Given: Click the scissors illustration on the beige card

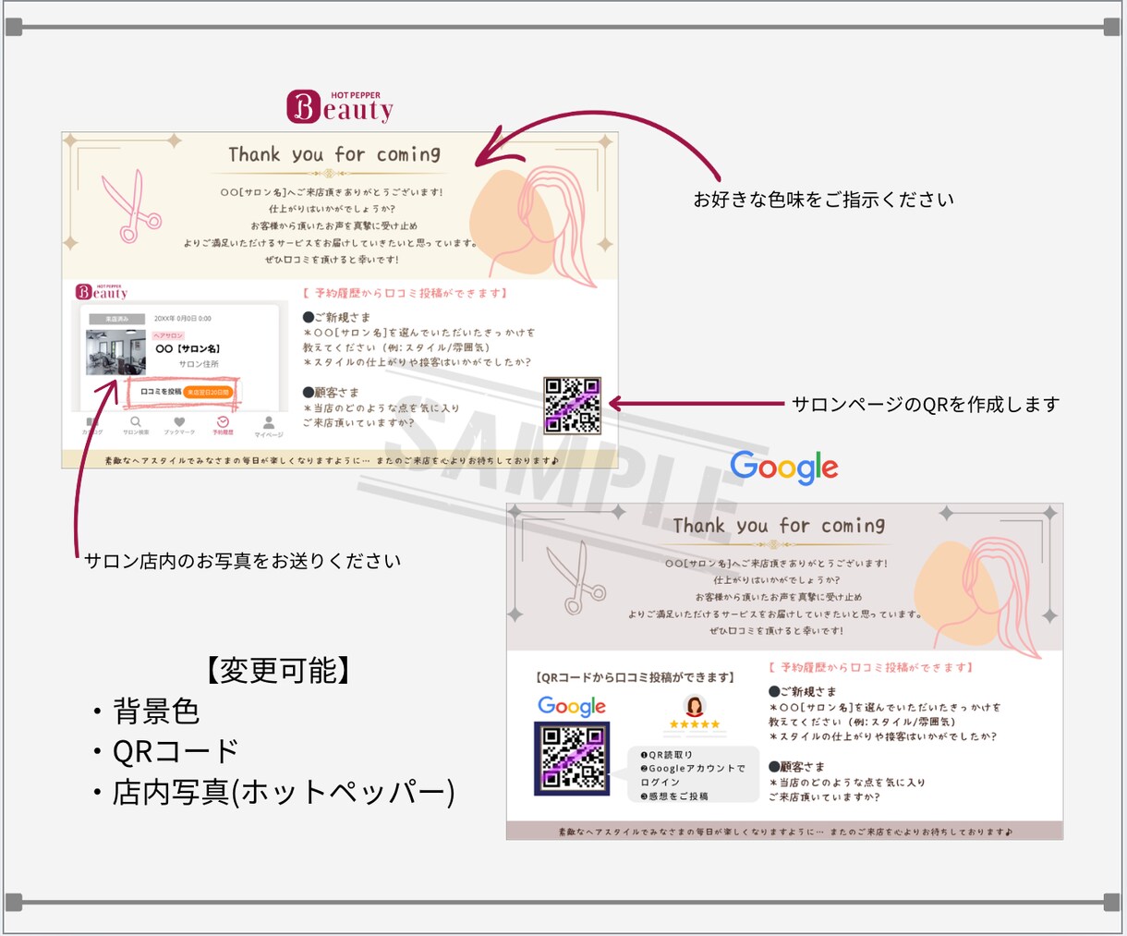Looking at the screenshot, I should point(131,207).
